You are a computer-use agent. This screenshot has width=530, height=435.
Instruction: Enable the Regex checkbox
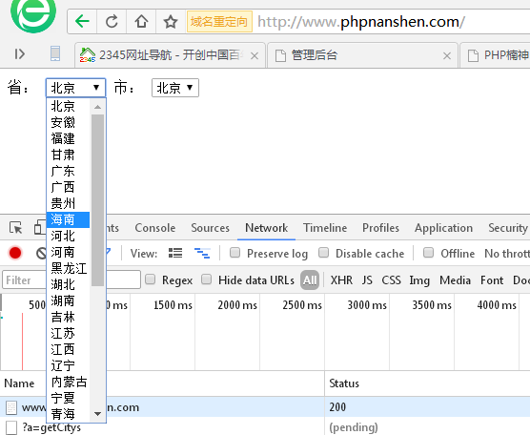pos(150,280)
